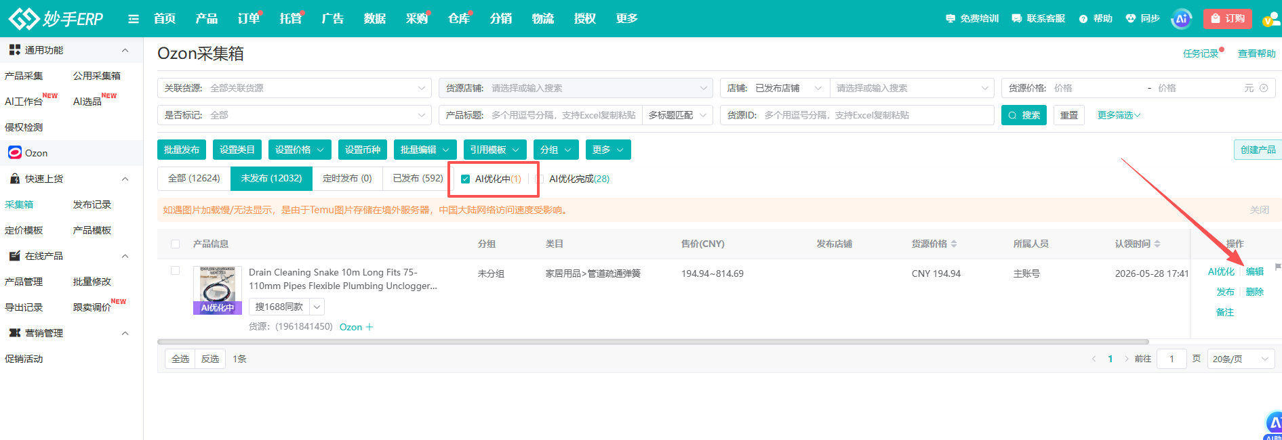Switch to the 已发布 (592) tab
This screenshot has width=1282, height=440.
click(x=418, y=179)
